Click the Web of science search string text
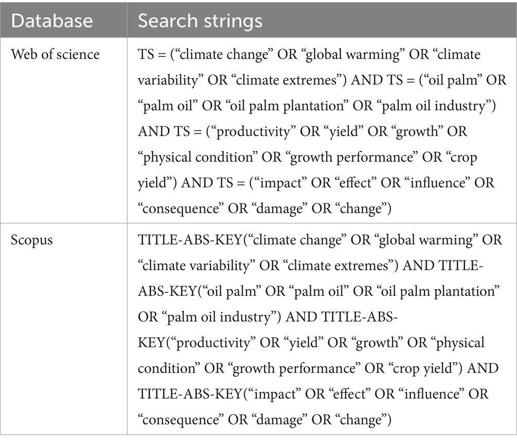 (x=322, y=131)
